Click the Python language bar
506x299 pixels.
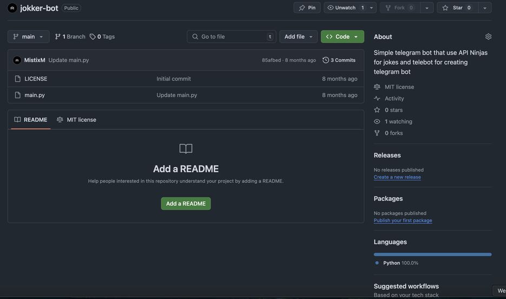pos(432,254)
